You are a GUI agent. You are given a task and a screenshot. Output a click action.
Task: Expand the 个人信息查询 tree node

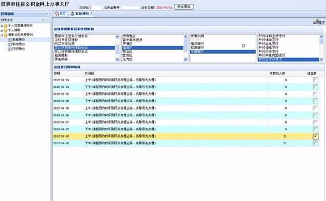pos(2,26)
